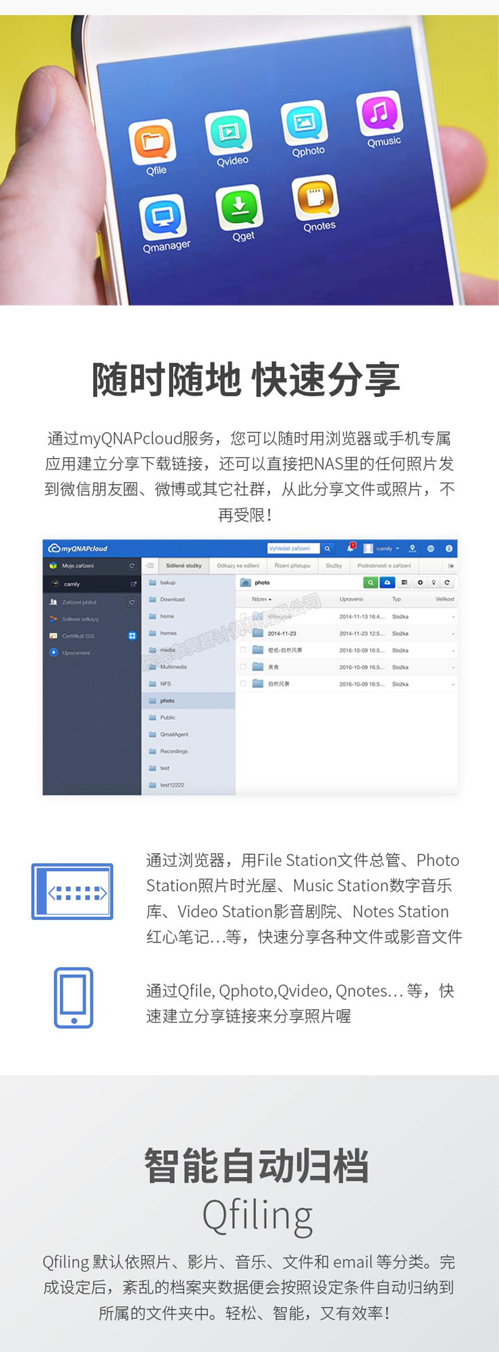Tick the checkbox for 美食 folder
This screenshot has height=1352, width=499.
[x=243, y=667]
